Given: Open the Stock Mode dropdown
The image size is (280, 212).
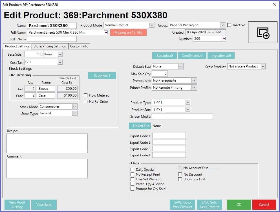Looking at the screenshot, I should point(74,106).
